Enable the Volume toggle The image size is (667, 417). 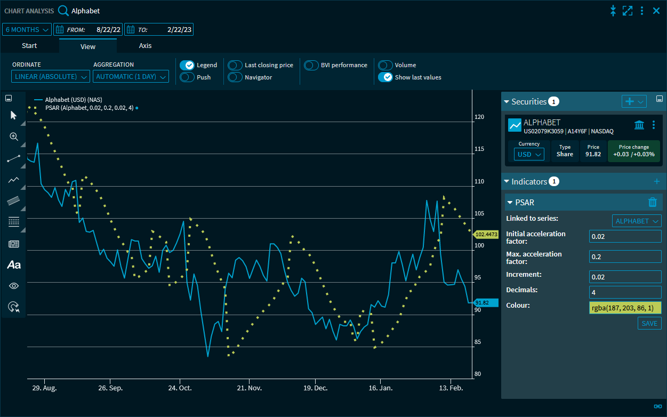pyautogui.click(x=385, y=65)
